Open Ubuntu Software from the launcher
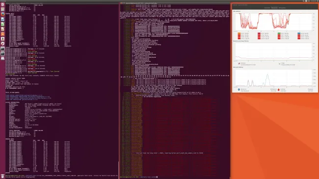This screenshot has height=179, width=319. pos(2,34)
